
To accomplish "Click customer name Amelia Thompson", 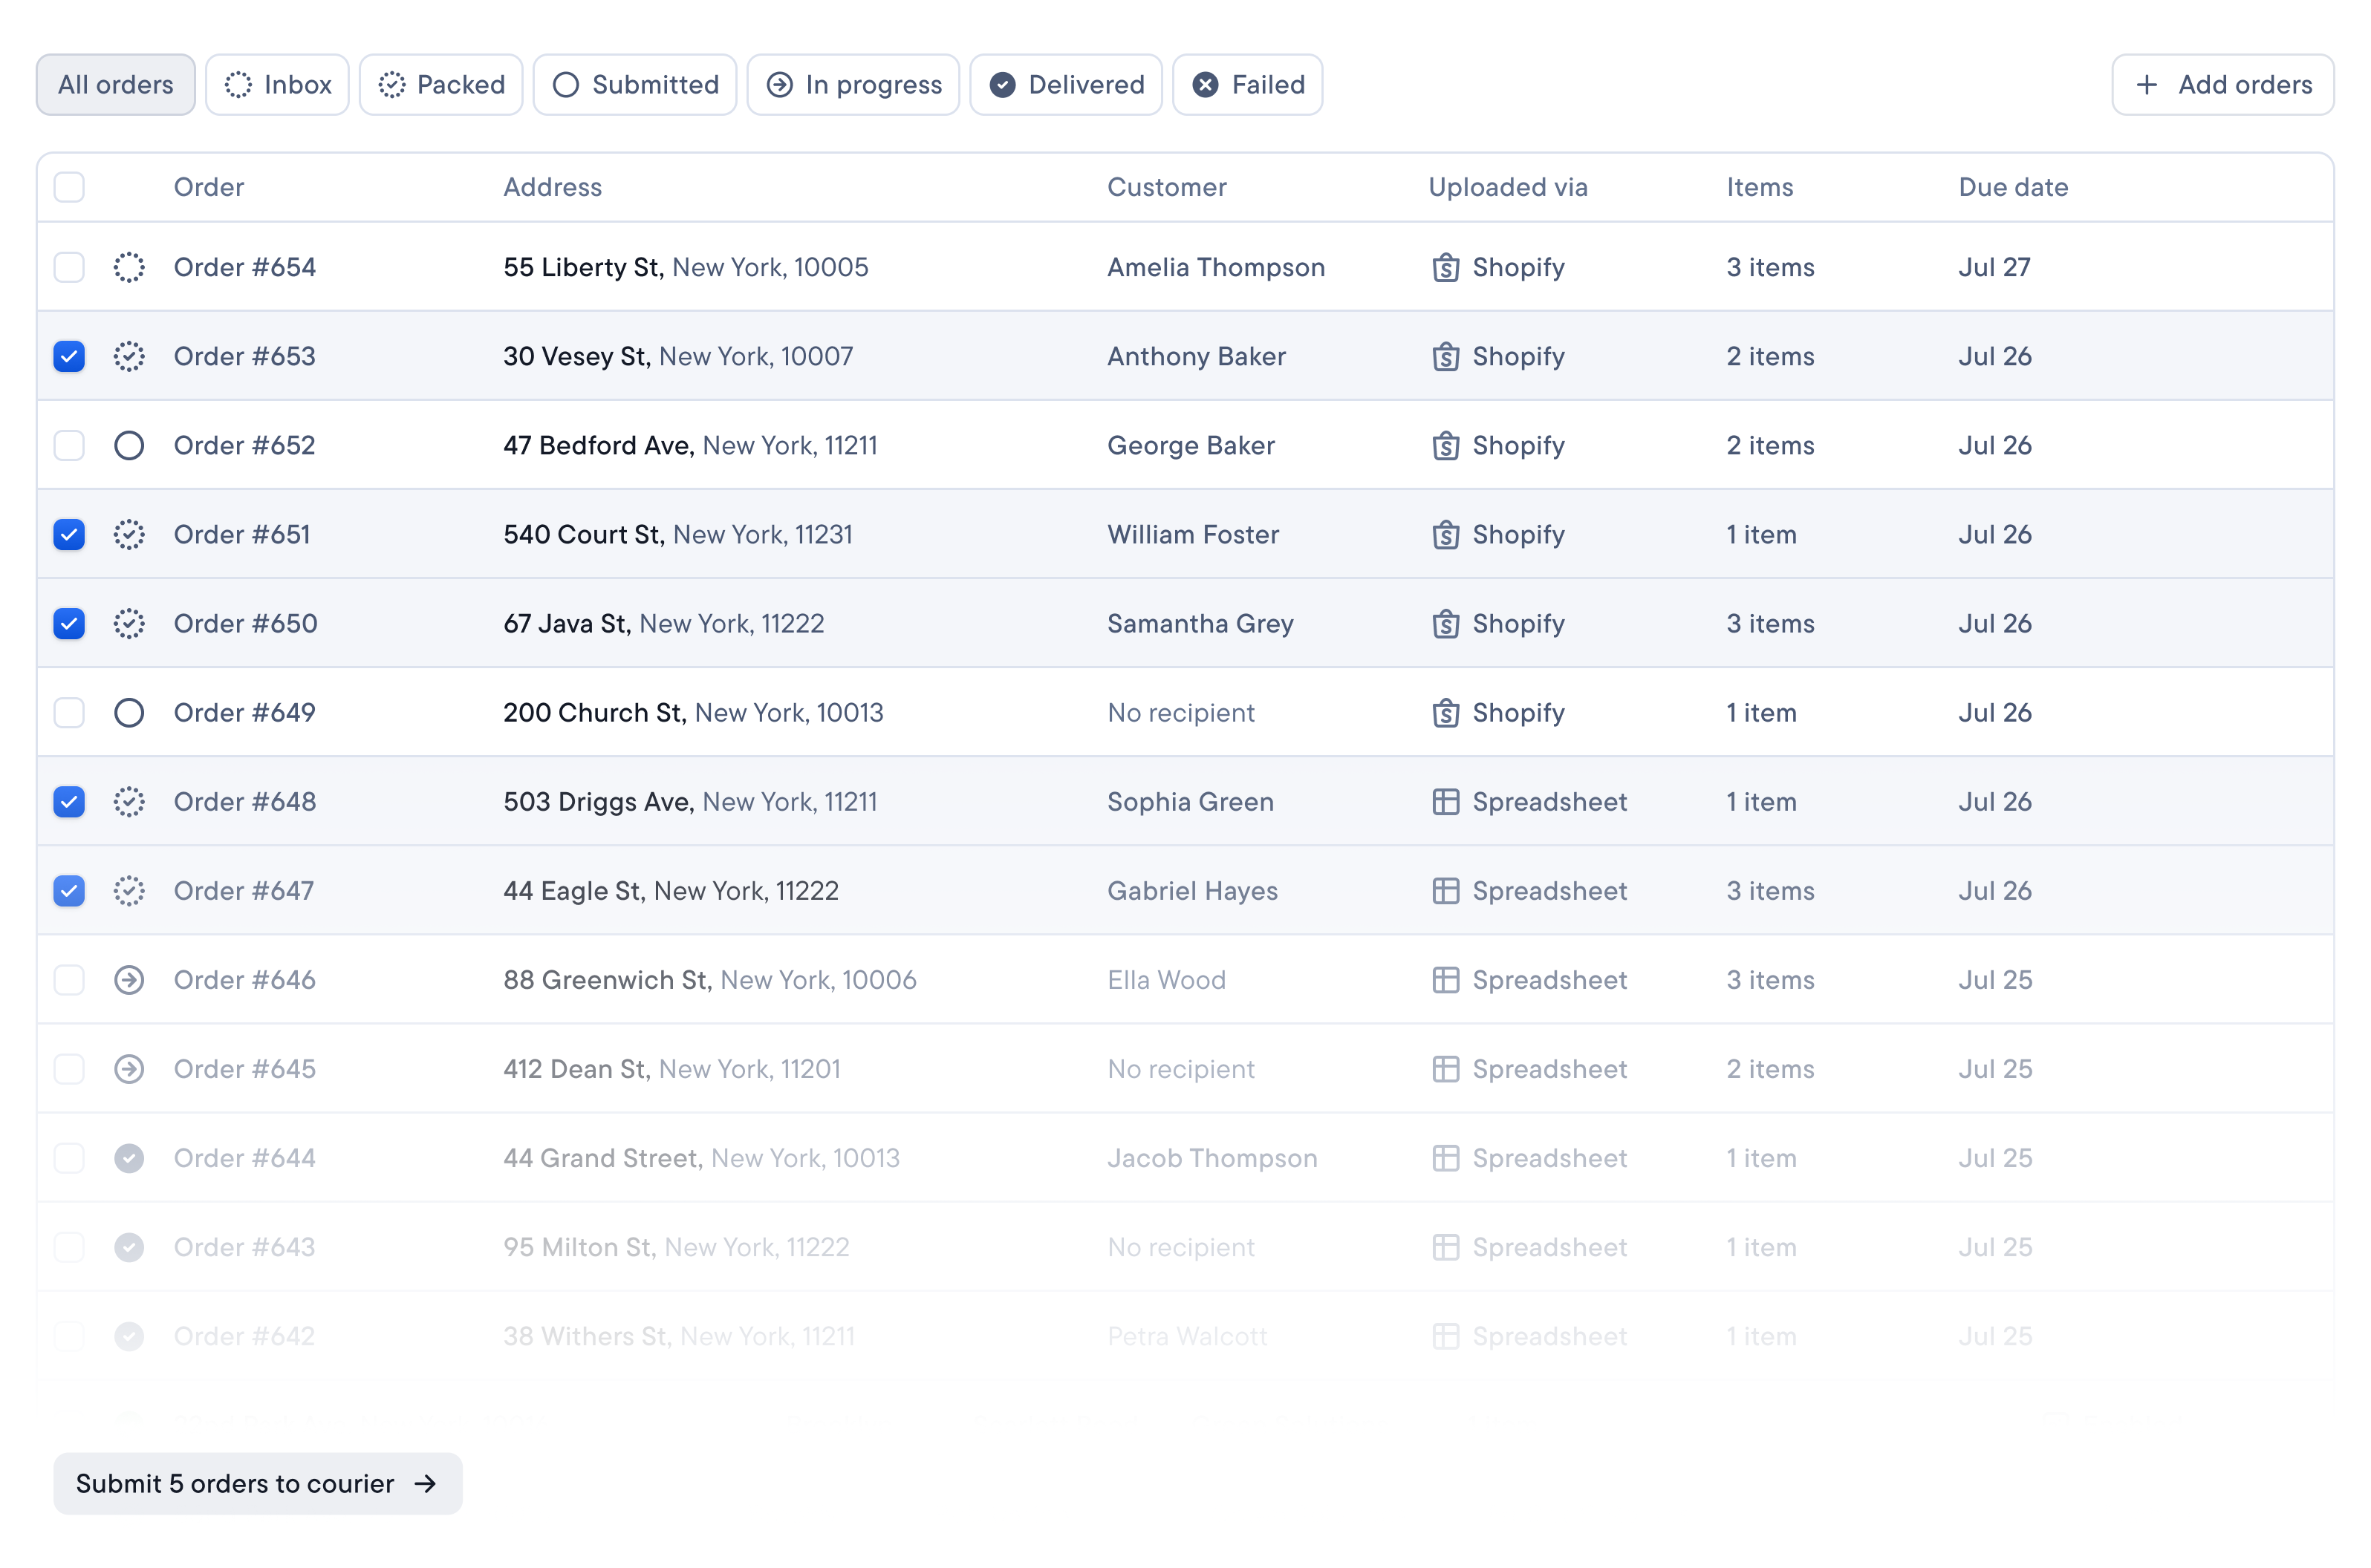I will click(x=1215, y=267).
